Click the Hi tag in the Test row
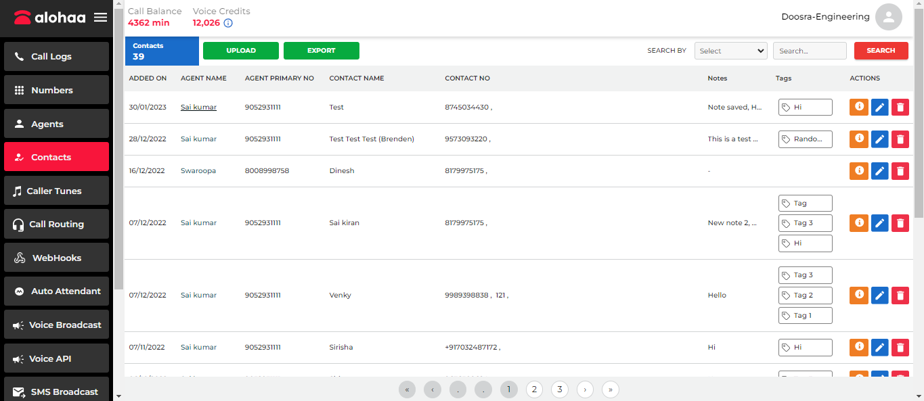924x401 pixels. [805, 107]
